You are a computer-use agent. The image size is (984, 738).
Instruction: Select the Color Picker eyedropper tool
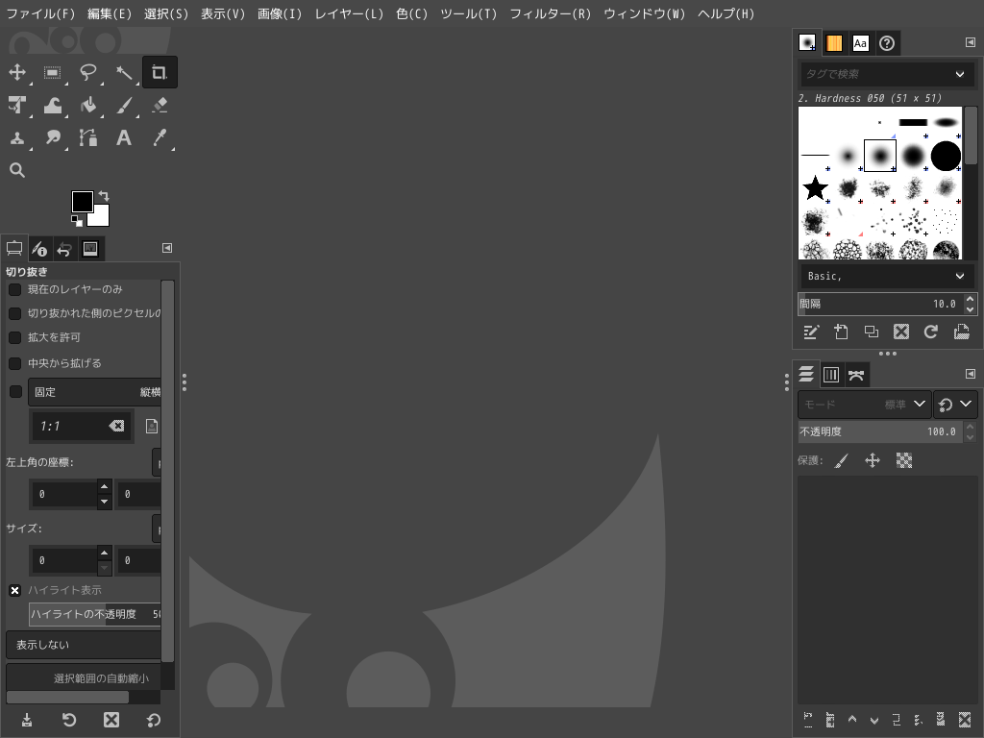(160, 137)
